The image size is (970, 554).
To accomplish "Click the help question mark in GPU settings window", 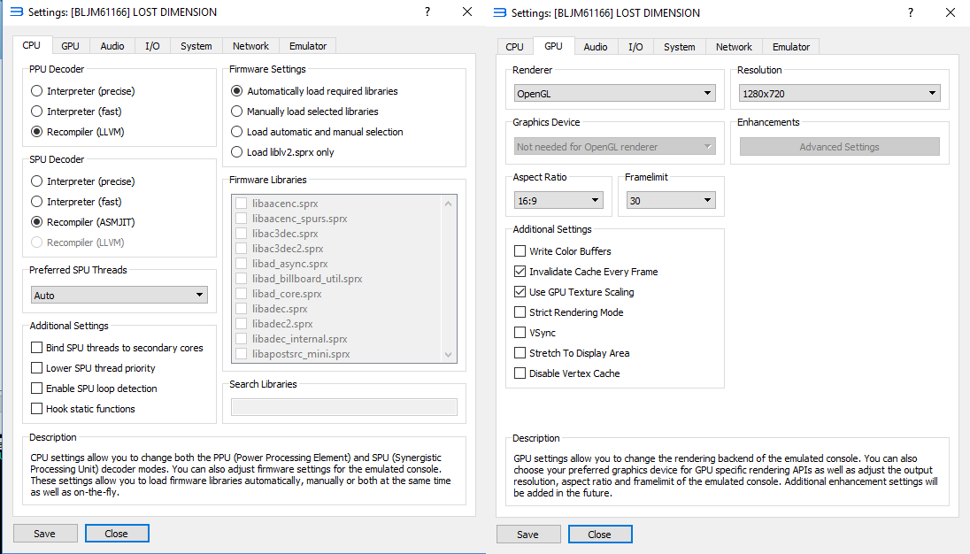I will click(x=910, y=13).
